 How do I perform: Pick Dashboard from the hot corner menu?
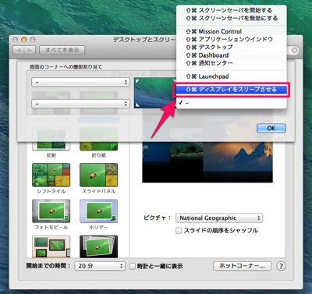point(232,55)
